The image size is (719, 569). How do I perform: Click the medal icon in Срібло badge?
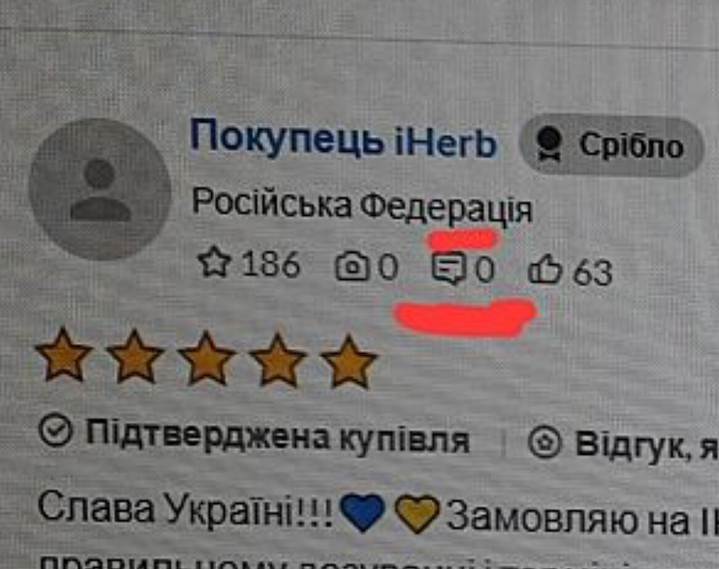pyautogui.click(x=549, y=144)
